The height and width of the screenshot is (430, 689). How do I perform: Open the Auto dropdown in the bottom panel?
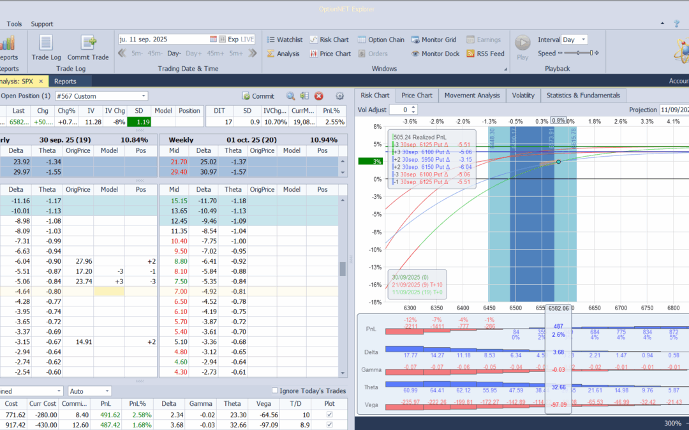(107, 391)
